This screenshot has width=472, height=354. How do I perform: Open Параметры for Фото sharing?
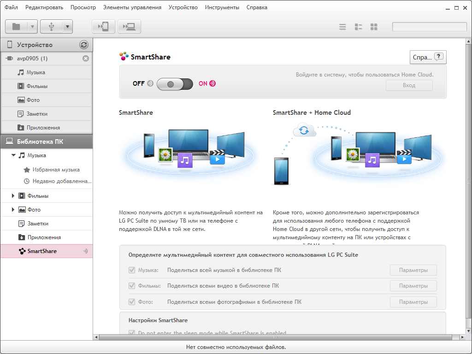point(413,301)
